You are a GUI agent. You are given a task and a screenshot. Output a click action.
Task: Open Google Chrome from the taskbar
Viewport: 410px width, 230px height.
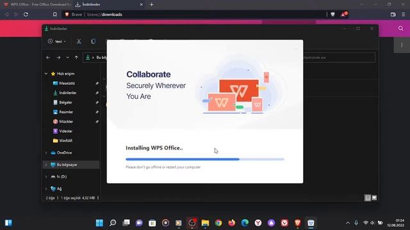(218, 223)
